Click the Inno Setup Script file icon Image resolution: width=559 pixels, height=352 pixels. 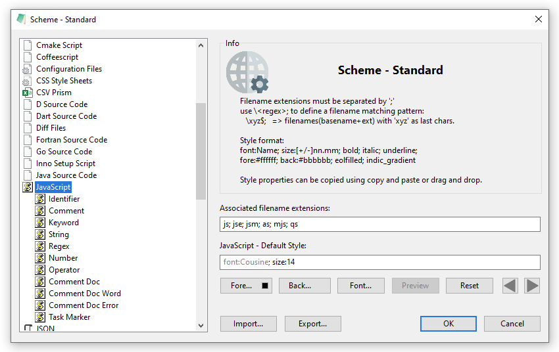pyautogui.click(x=28, y=164)
